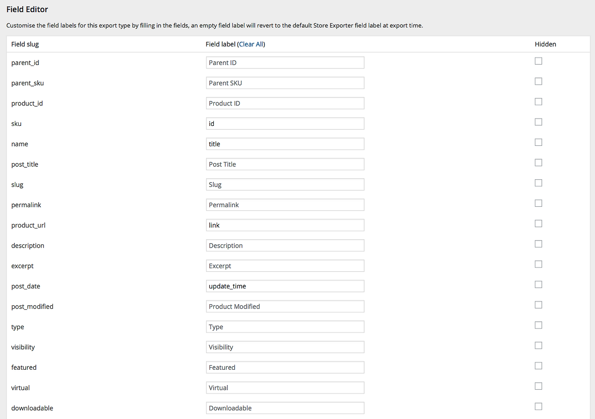Tick the Hidden checkbox for parent_id
595x419 pixels.
click(538, 61)
